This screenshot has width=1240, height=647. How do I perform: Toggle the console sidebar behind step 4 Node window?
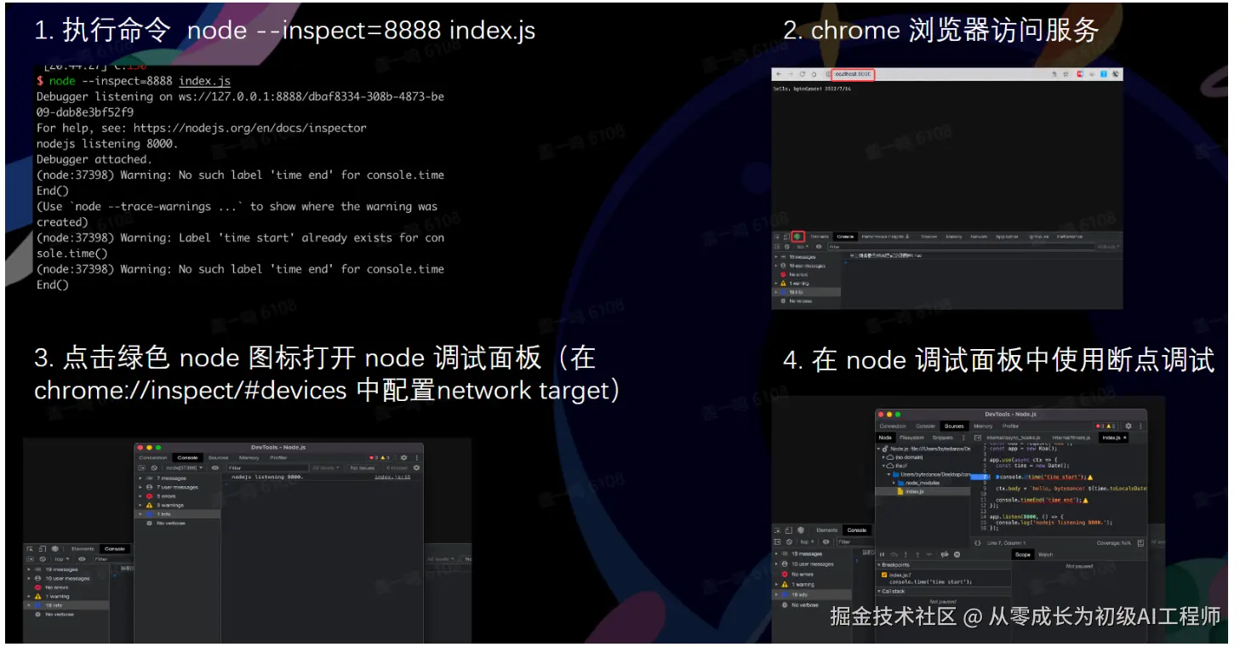point(779,541)
